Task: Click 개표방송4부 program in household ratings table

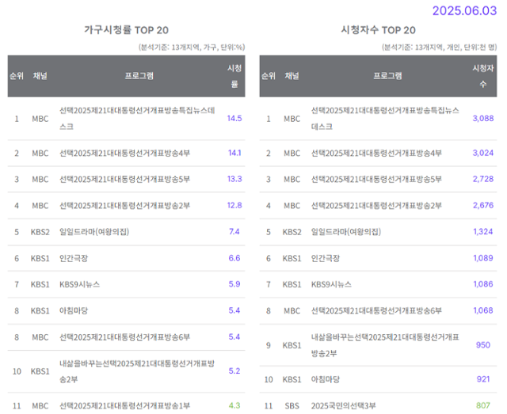Action: pyautogui.click(x=125, y=153)
